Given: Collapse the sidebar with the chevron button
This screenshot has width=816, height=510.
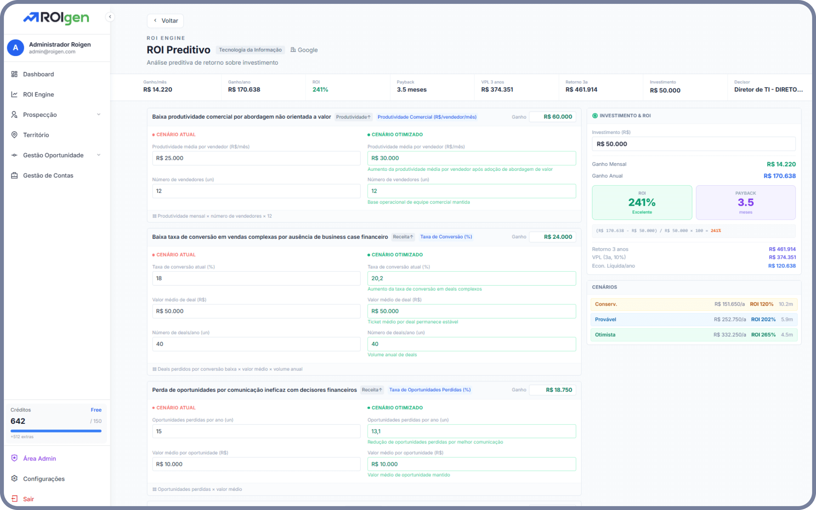Looking at the screenshot, I should 110,17.
